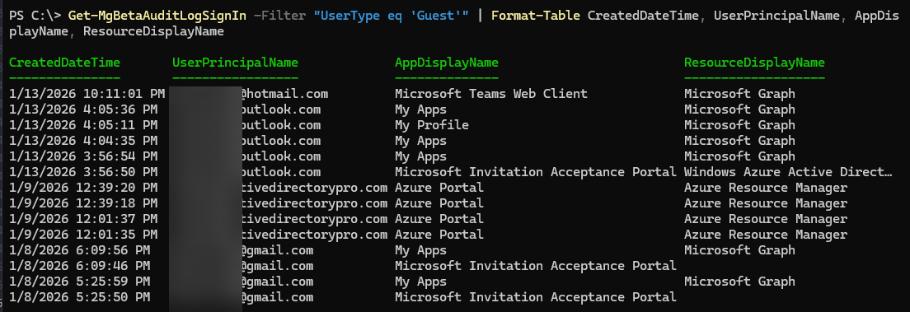Image resolution: width=910 pixels, height=312 pixels.
Task: Click timestamp 1/8/2026 5:25:50 PM
Action: (x=79, y=297)
